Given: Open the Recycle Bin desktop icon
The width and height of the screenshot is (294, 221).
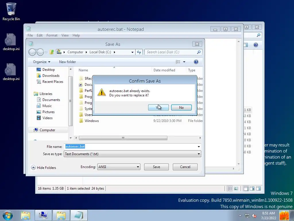Looking at the screenshot, I should (11, 12).
